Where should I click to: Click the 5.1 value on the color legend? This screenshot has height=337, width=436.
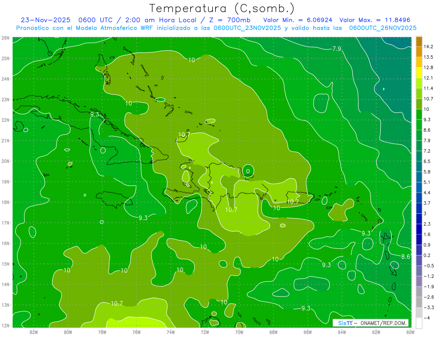[427, 182]
